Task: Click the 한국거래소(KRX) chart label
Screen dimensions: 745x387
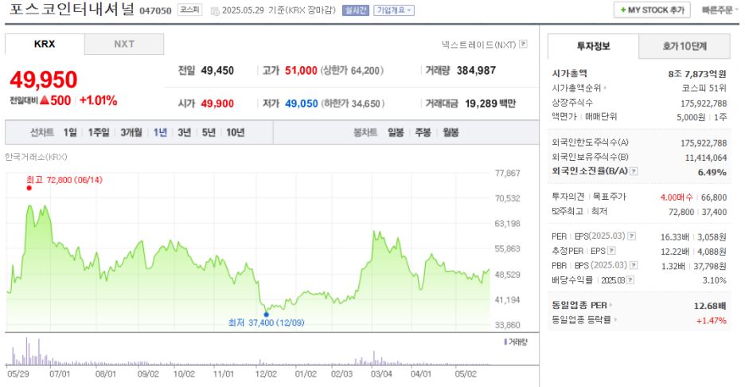Action: pyautogui.click(x=36, y=157)
